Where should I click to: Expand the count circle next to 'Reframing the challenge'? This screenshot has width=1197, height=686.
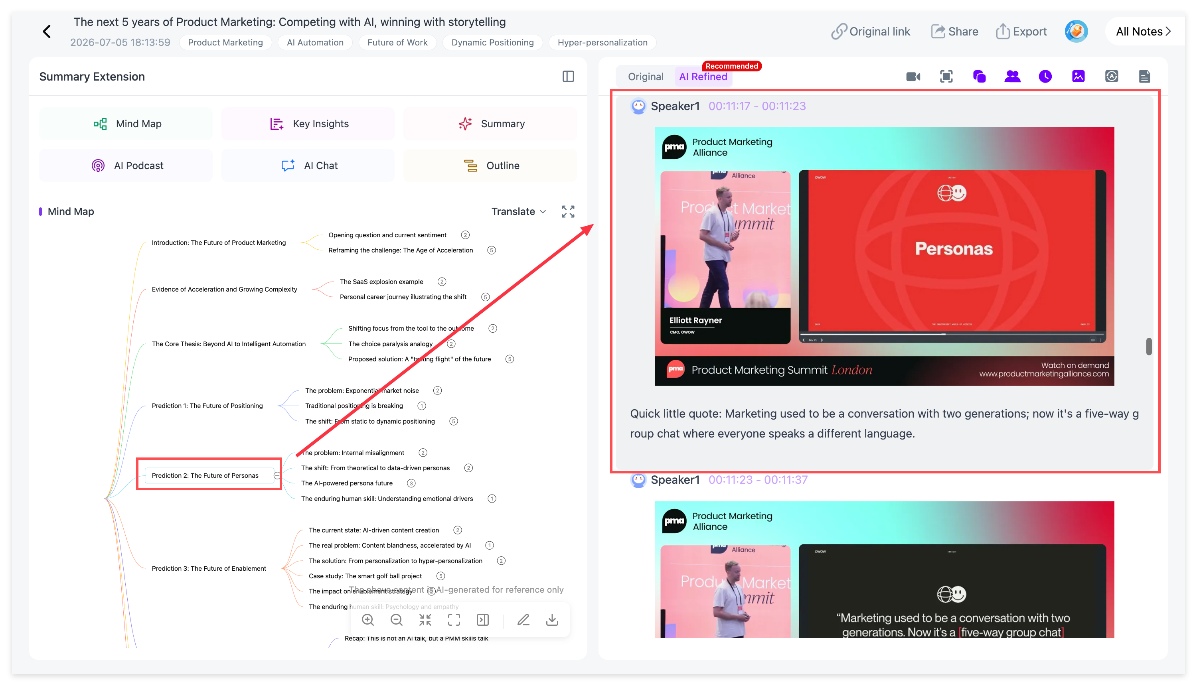491,250
